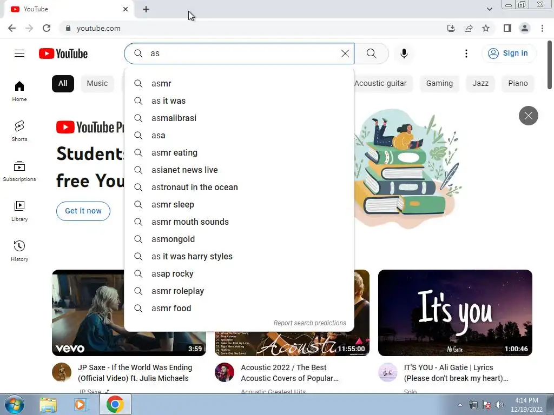Choose the 'asmr eating' suggestion
The width and height of the screenshot is (554, 415).
pos(239,153)
